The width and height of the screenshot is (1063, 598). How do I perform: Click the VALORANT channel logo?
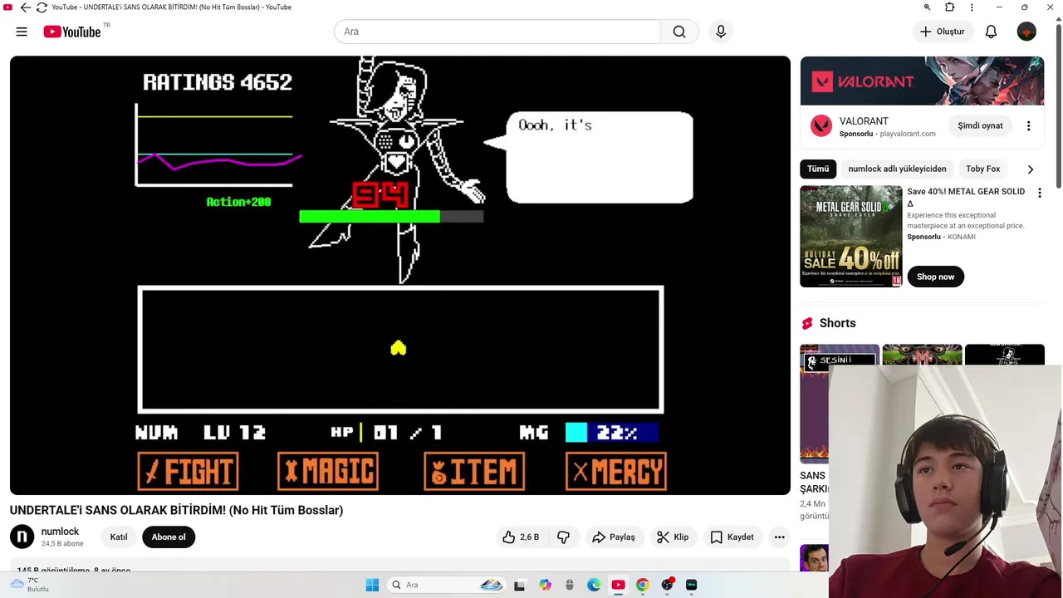[821, 126]
